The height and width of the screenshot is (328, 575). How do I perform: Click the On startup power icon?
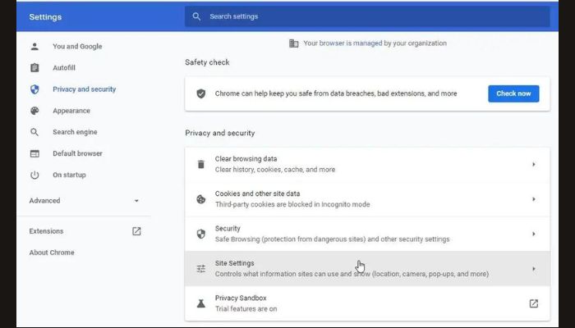point(34,175)
